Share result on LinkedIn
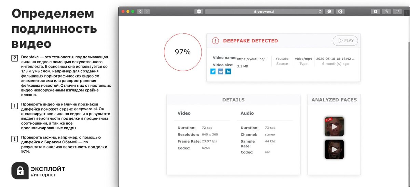Screen dimensions: 410x187 point(228,71)
